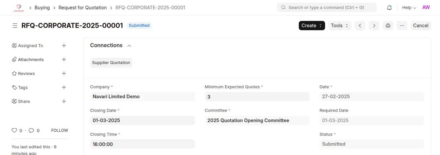Open the Help menu

click(x=409, y=8)
